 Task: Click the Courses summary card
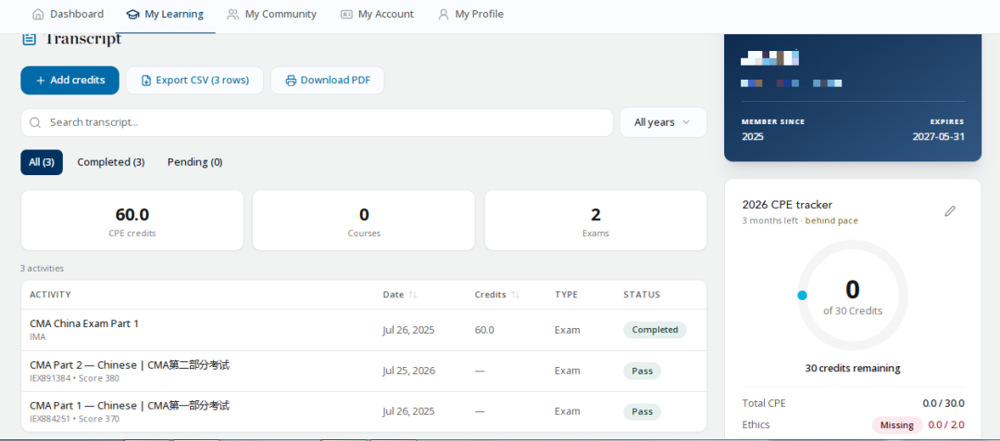click(364, 220)
